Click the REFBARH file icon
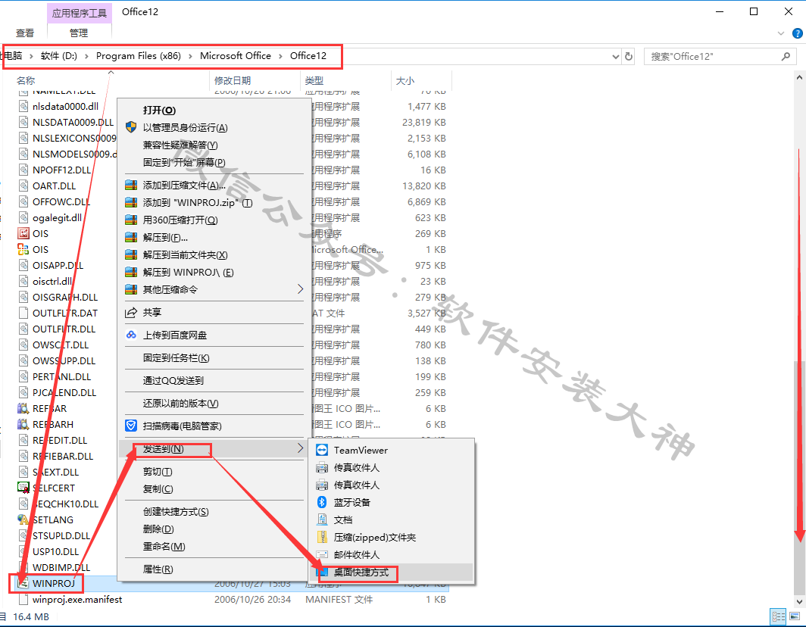The image size is (806, 627). point(23,425)
